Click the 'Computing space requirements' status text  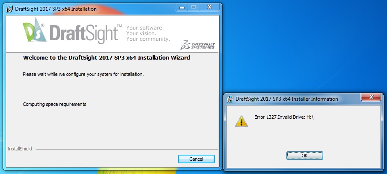54,104
